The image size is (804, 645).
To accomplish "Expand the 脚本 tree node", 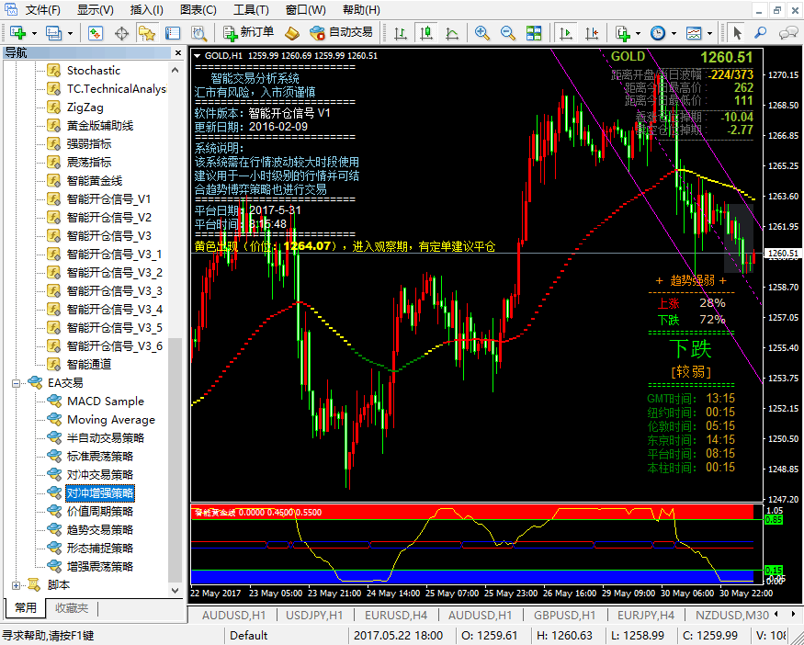I will click(x=16, y=584).
